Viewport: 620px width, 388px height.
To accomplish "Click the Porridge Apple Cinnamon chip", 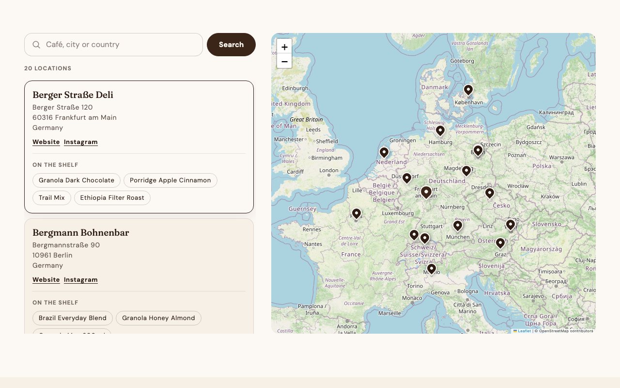I will pos(170,180).
